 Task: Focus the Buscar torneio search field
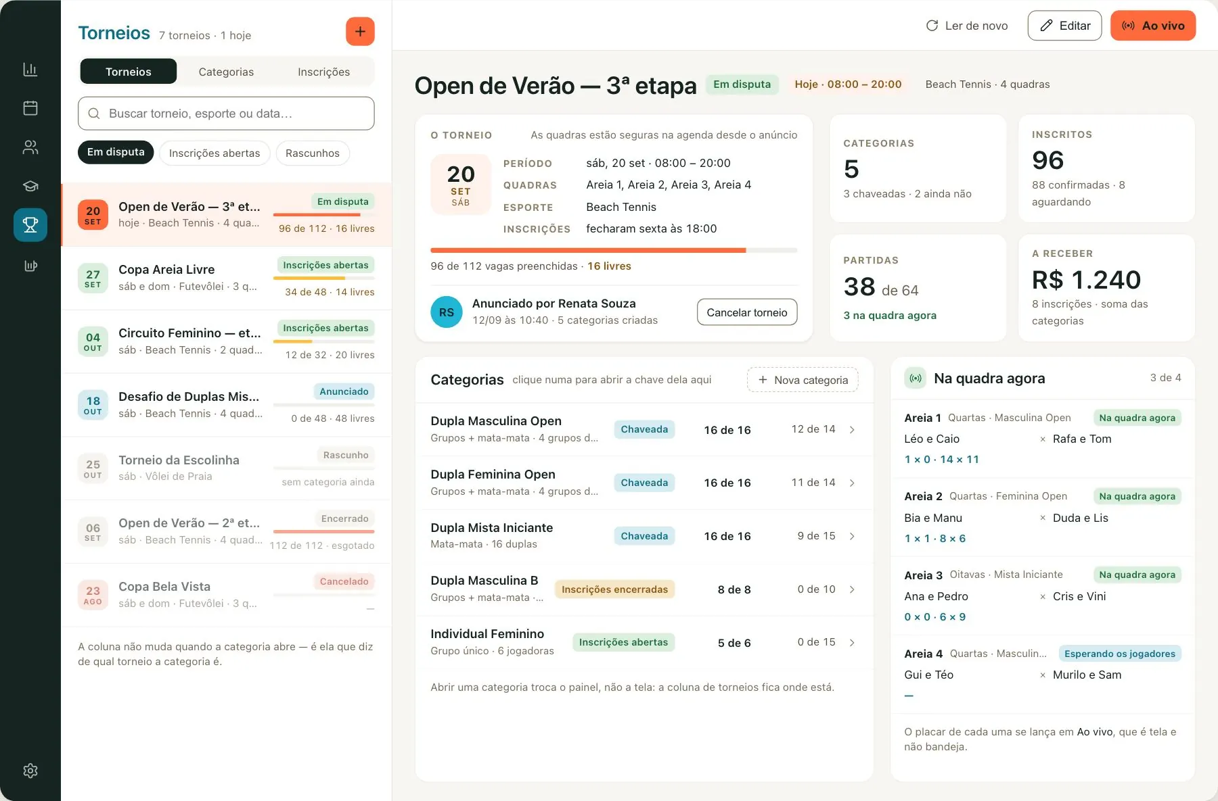click(x=226, y=114)
